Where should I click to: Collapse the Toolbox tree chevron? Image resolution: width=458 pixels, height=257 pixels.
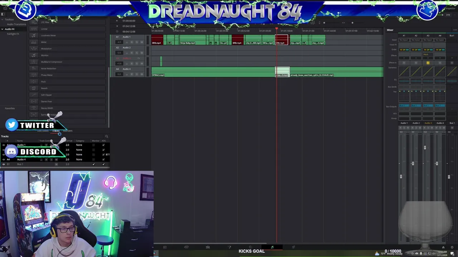point(3,20)
